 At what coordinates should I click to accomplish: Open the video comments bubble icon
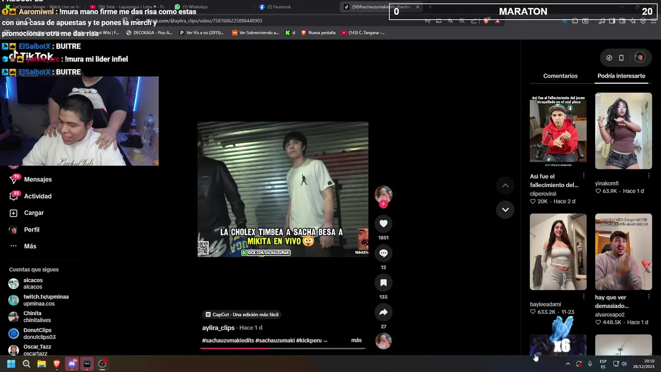click(383, 253)
